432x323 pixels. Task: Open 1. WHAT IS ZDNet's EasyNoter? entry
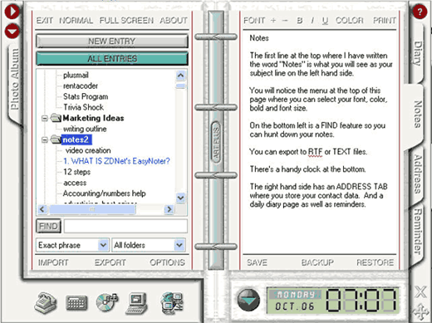(x=116, y=161)
